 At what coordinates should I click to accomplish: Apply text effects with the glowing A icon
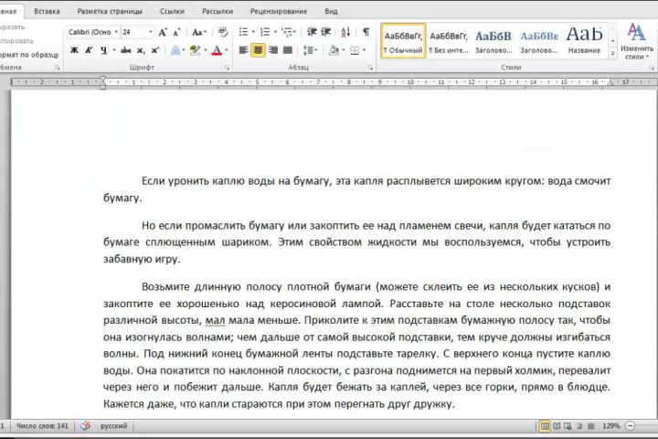pos(175,50)
